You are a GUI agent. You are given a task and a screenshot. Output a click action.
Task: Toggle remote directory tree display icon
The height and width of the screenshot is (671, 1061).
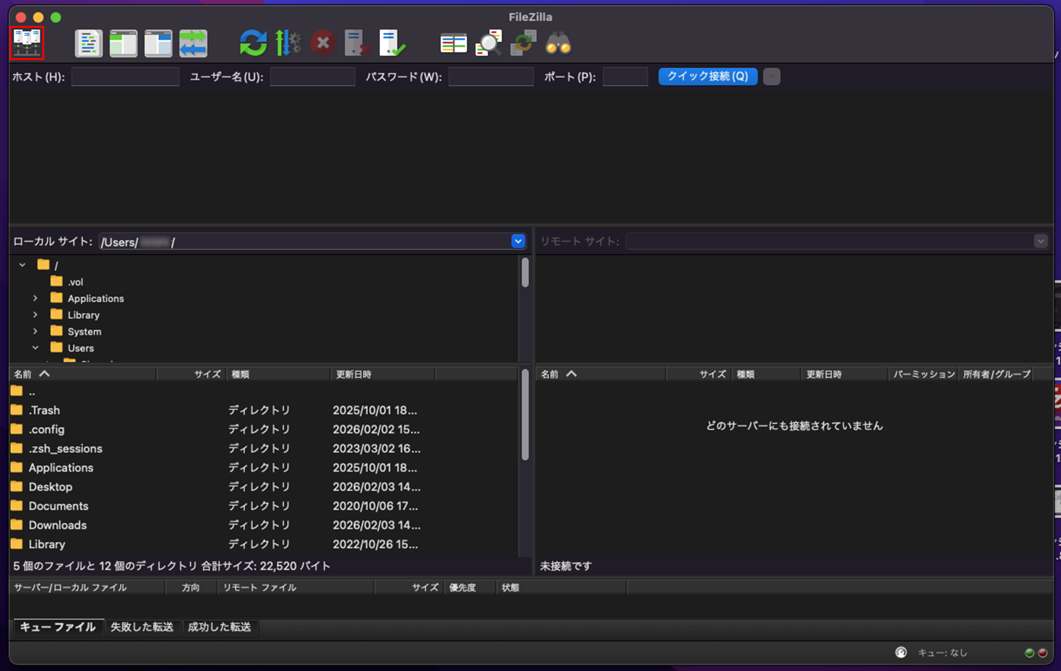pos(158,44)
